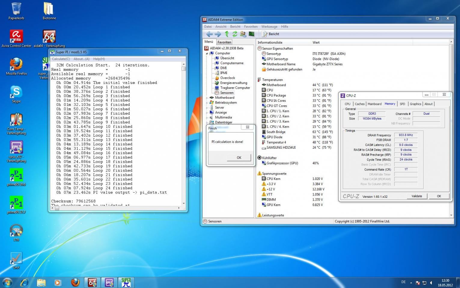Switch to Mainboard tab in CPU-Z
The width and height of the screenshot is (460, 288).
pyautogui.click(x=375, y=104)
